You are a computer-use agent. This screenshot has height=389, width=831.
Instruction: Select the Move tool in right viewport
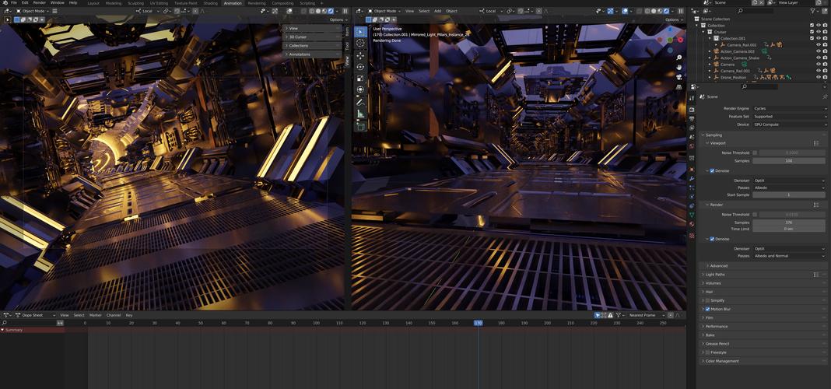(x=360, y=55)
